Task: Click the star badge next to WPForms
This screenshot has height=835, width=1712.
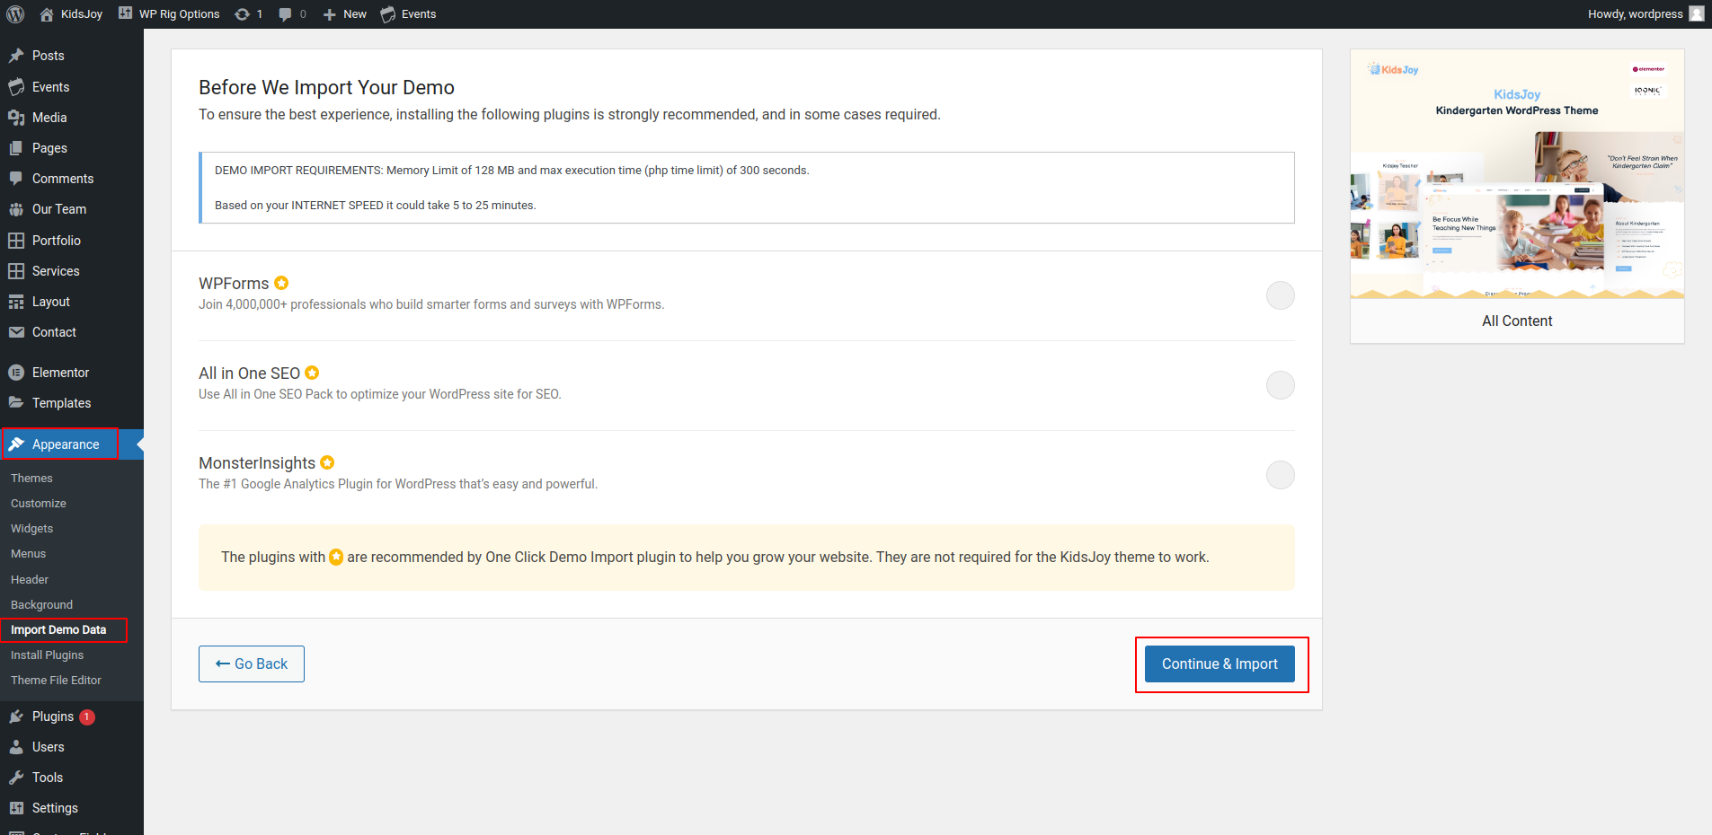Action: coord(281,283)
